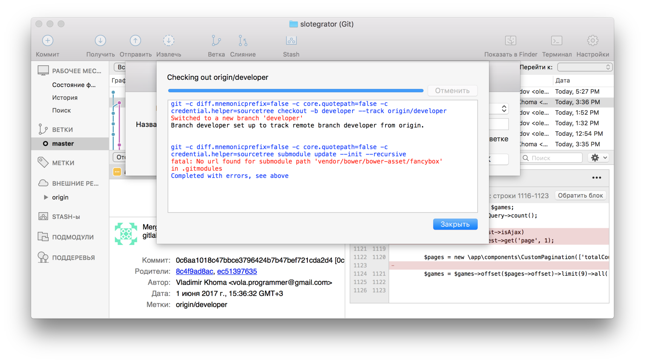Image resolution: width=645 pixels, height=363 pixels.
Task: Click the slotegrator folder icon in title bar
Action: 293,24
